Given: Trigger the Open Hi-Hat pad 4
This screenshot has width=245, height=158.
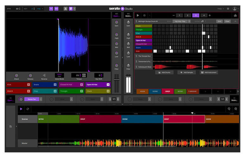Looking at the screenshot, I should pos(98,85).
